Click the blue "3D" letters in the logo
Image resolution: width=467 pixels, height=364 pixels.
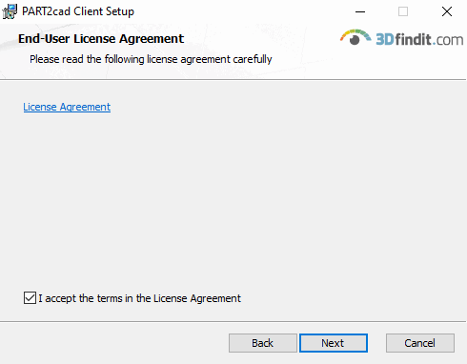click(385, 40)
